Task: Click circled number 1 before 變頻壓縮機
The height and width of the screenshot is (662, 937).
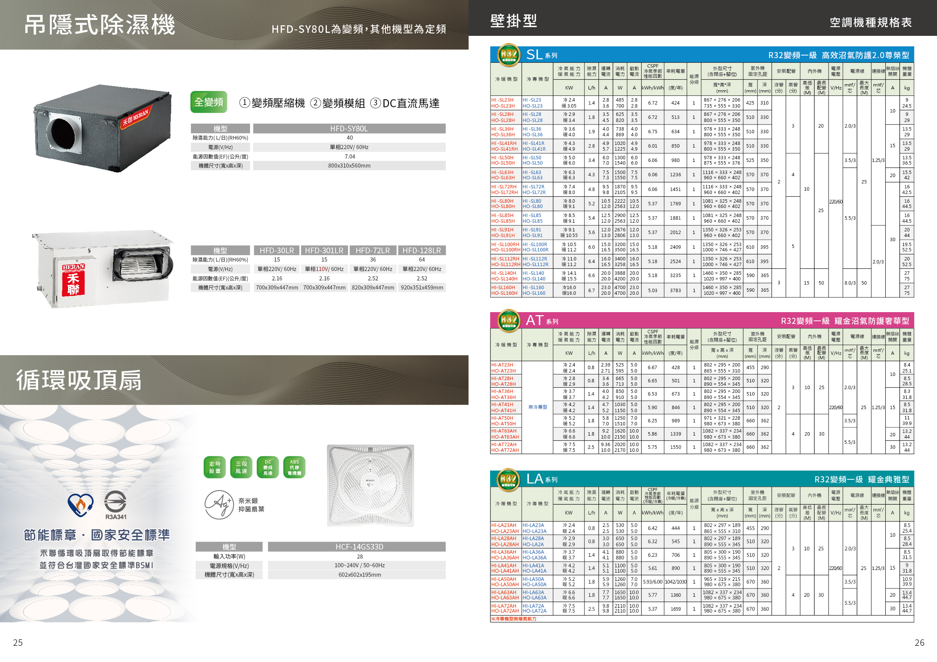Action: click(244, 102)
